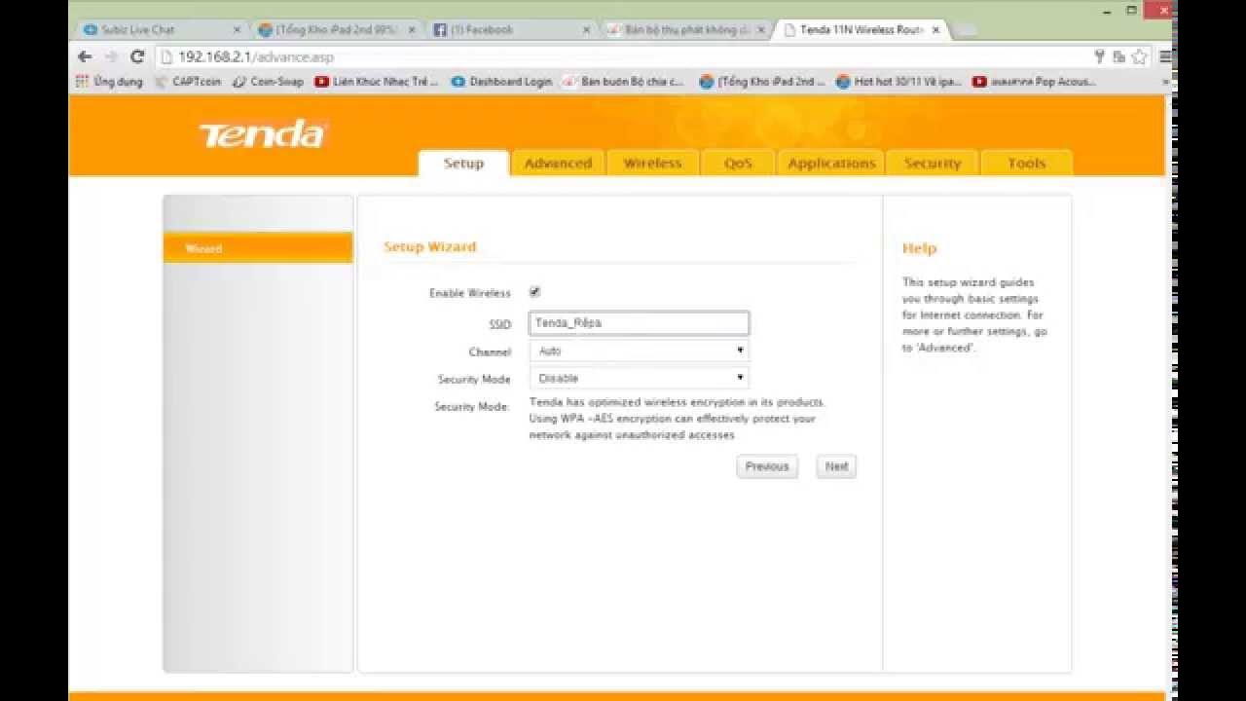
Task: Click the 'SSID' label
Action: click(x=500, y=324)
